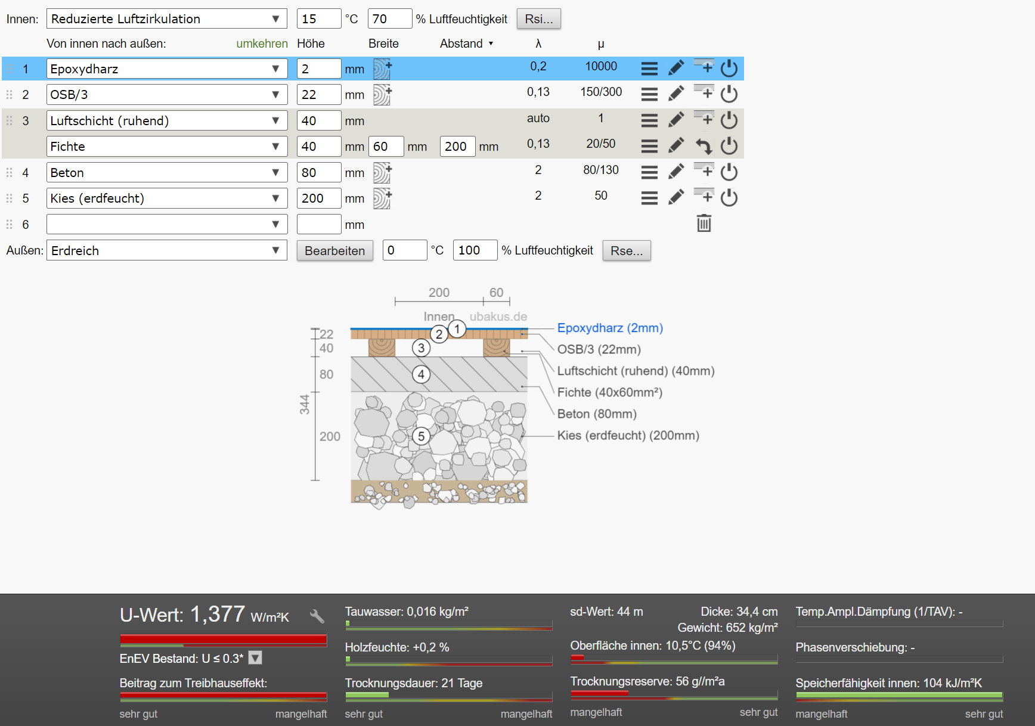Toggle power icon for Epoxydharz layer
Screen dimensions: 1035x726
click(729, 68)
